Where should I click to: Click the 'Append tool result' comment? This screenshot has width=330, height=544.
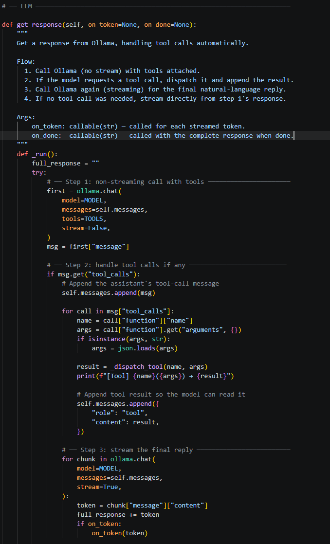coord(162,395)
